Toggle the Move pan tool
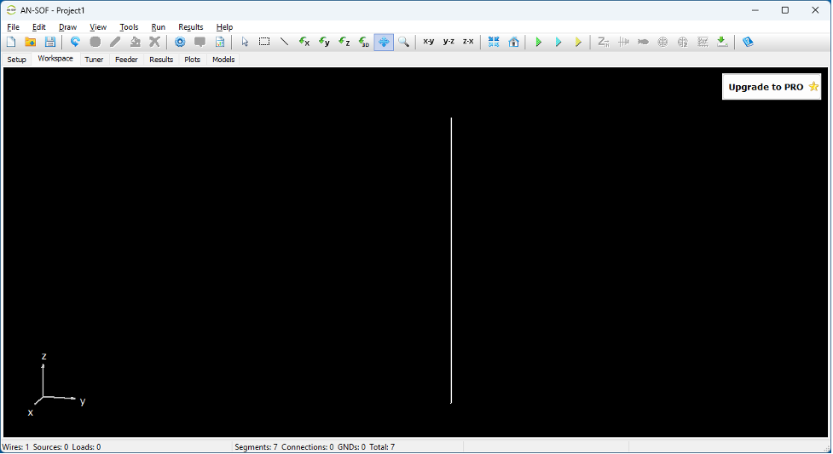Image resolution: width=833 pixels, height=454 pixels. 384,42
